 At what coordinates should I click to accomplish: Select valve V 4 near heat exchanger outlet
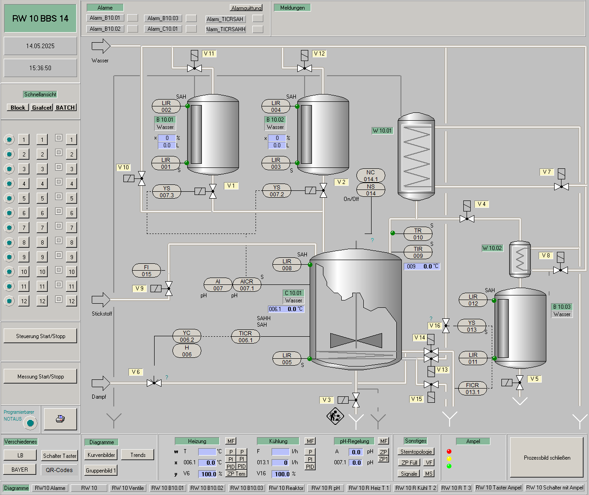(467, 219)
